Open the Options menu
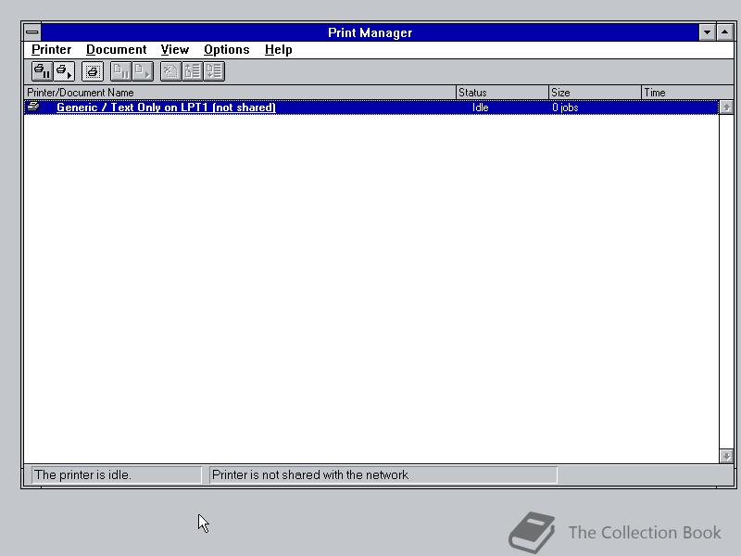 tap(226, 50)
